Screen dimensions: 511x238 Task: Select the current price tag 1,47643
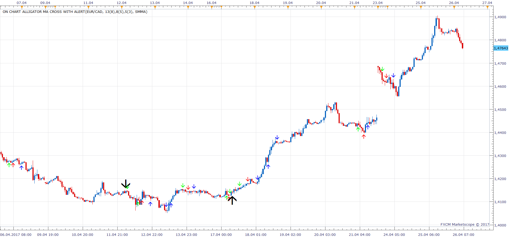click(x=501, y=48)
